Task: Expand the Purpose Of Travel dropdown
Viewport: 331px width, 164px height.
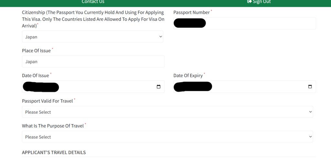Action: click(x=167, y=137)
